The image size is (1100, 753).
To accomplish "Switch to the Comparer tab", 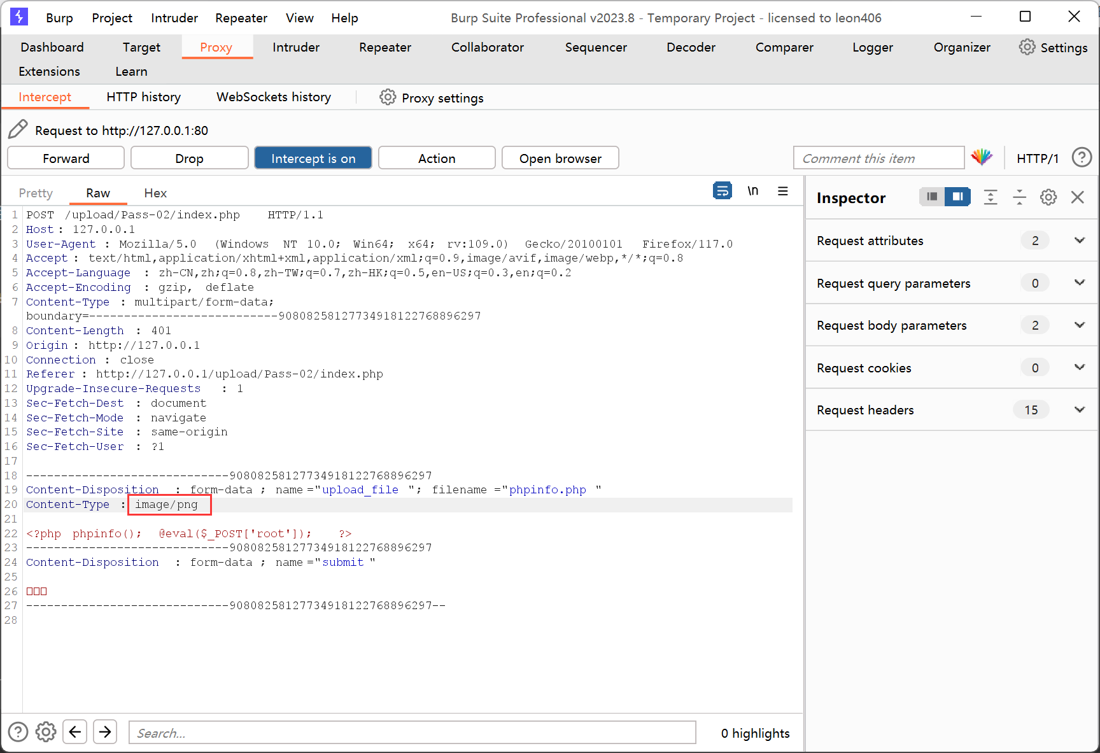I will [x=784, y=47].
